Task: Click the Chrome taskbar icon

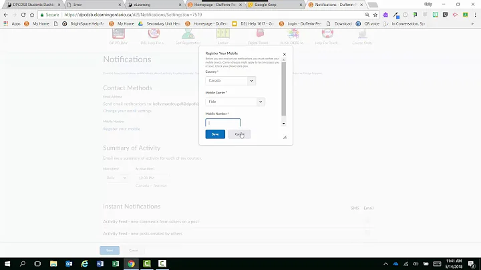Action: pos(131,264)
